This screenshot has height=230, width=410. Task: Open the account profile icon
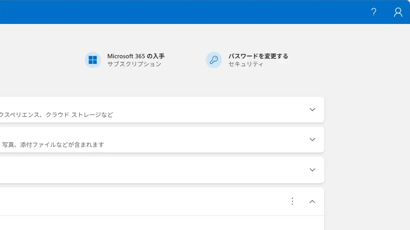(398, 12)
